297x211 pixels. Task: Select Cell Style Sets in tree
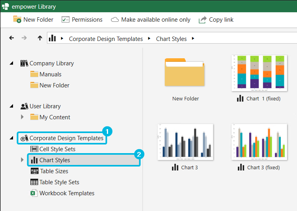point(57,149)
